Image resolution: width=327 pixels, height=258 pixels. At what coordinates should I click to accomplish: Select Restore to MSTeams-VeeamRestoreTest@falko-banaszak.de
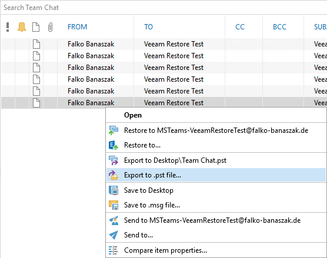[216, 130]
